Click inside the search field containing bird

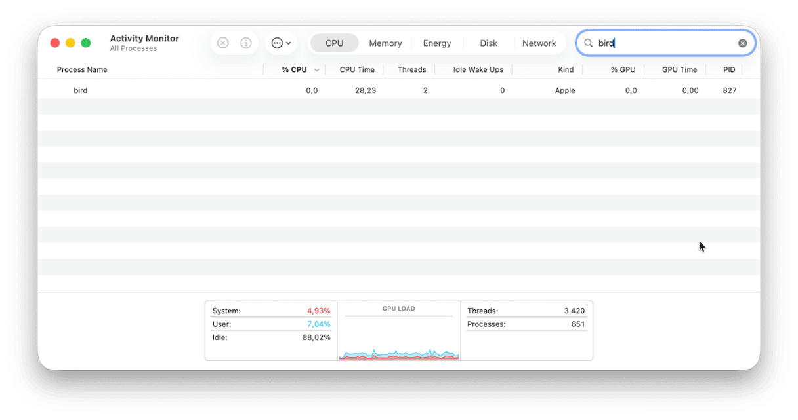click(663, 43)
